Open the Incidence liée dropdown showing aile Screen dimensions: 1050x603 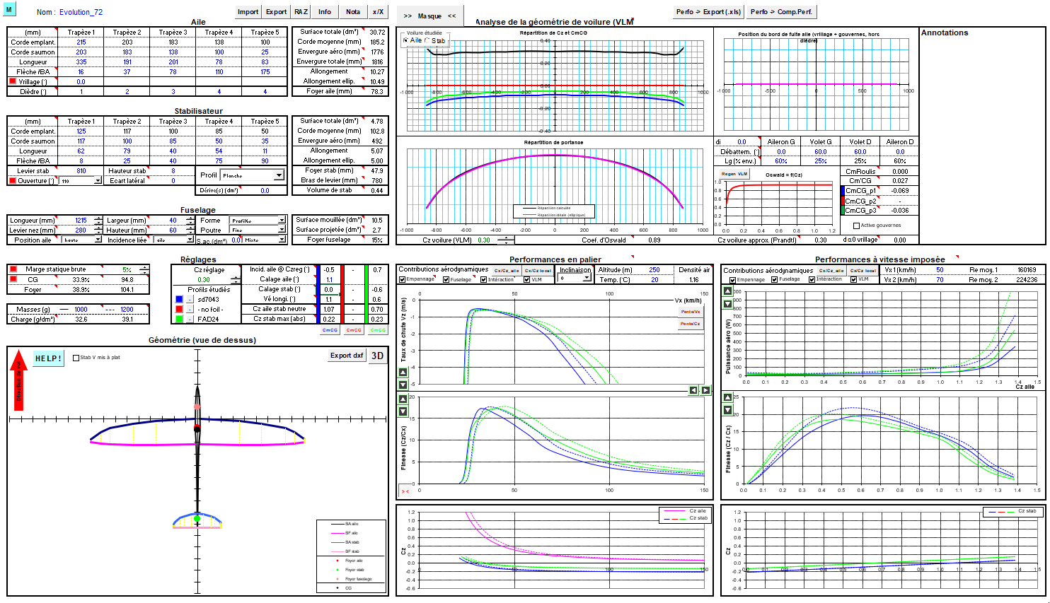[x=173, y=240]
